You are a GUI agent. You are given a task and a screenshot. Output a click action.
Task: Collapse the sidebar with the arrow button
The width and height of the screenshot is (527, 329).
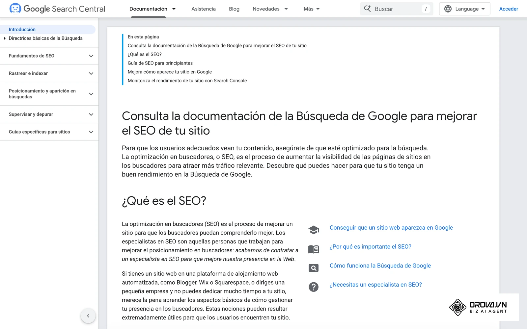(88, 316)
